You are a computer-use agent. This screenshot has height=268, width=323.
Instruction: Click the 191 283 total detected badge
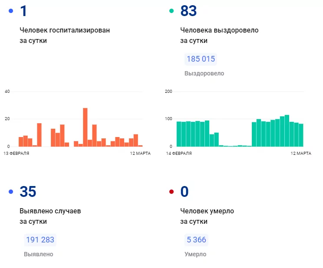click(x=40, y=240)
